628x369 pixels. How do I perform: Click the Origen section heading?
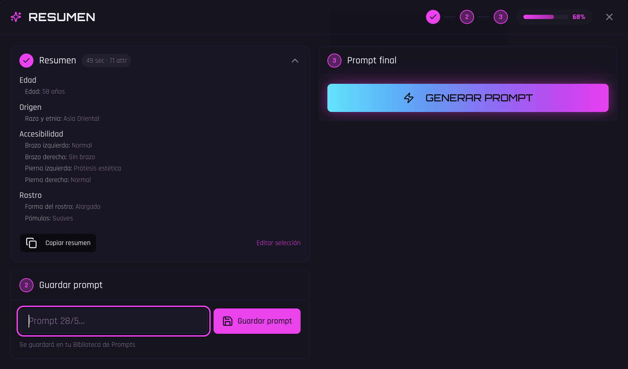point(30,107)
